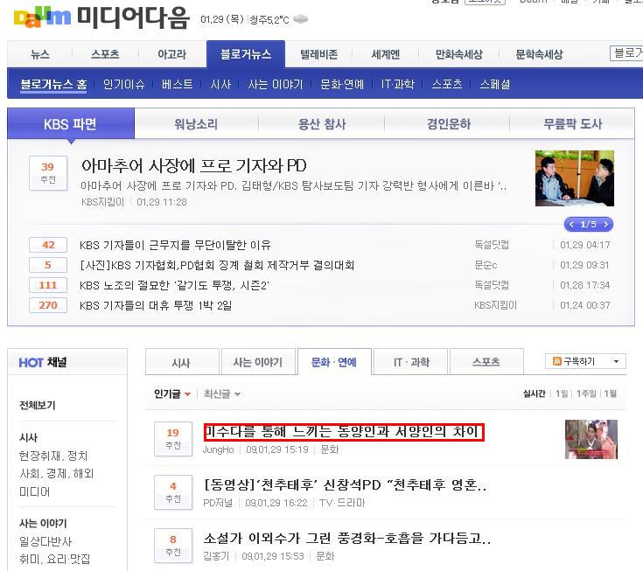Open post [동영상]'천추태후' 신창석PD
Viewport: 643px width, 571px height.
coord(346,485)
